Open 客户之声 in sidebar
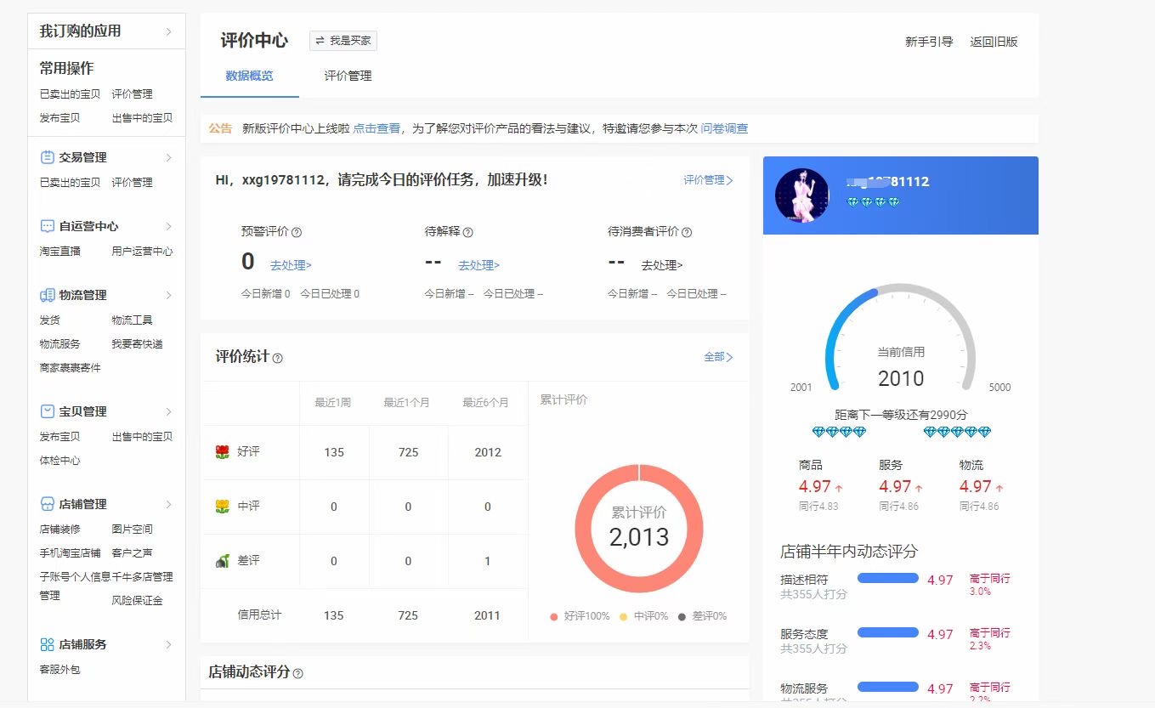The height and width of the screenshot is (708, 1155). coord(132,553)
